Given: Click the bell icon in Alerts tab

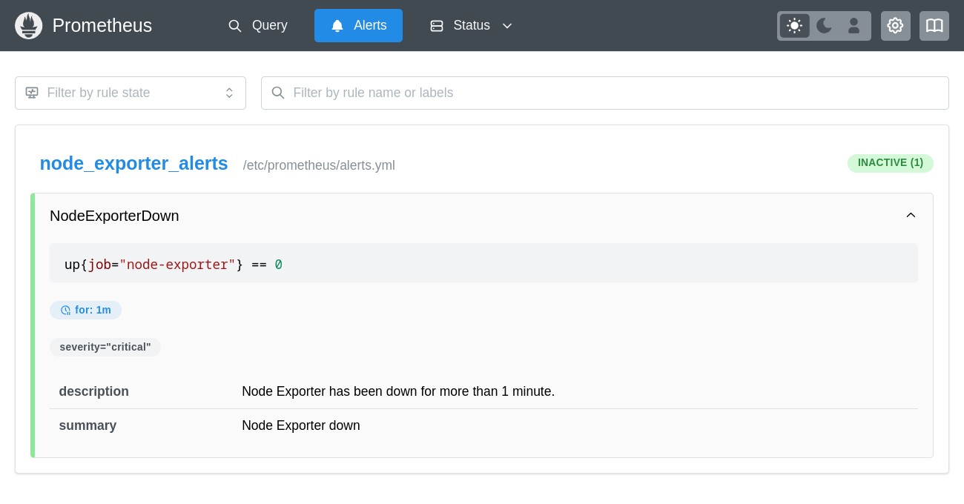Looking at the screenshot, I should [337, 26].
